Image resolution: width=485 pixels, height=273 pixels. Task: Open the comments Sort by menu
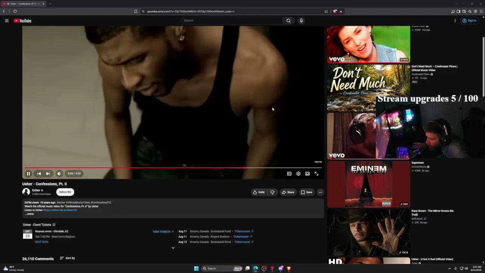67,258
